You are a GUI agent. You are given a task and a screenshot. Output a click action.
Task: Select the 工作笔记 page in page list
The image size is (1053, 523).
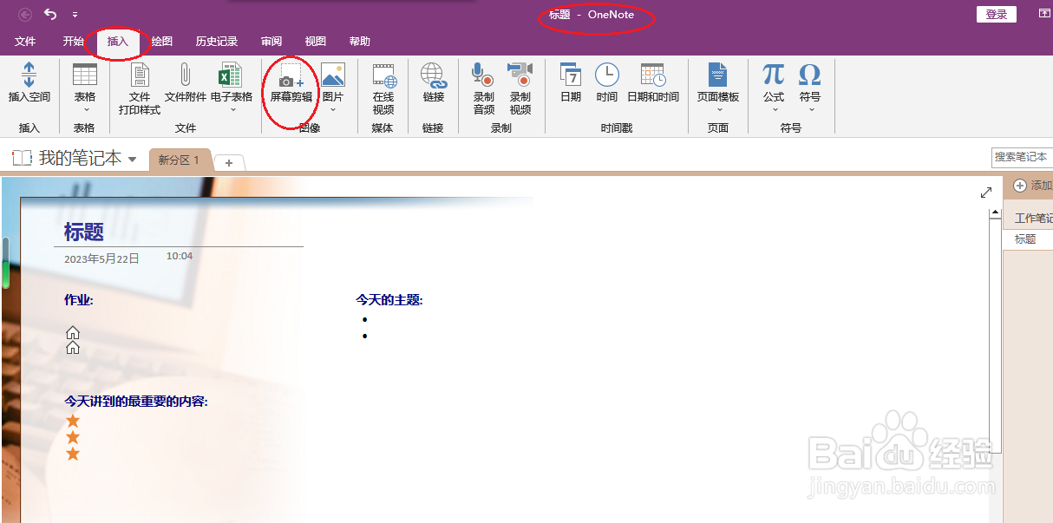tap(1029, 219)
